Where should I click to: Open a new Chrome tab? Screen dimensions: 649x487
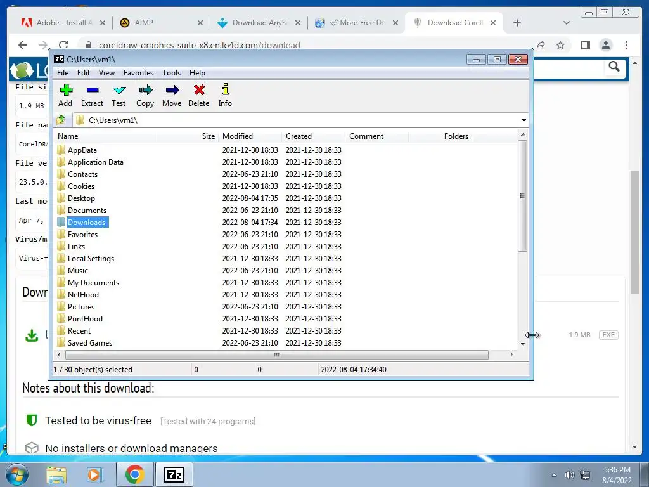click(x=517, y=23)
